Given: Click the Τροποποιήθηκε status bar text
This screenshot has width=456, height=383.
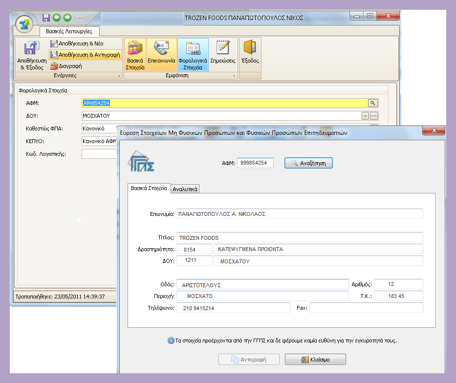Looking at the screenshot, I should click(x=60, y=297).
